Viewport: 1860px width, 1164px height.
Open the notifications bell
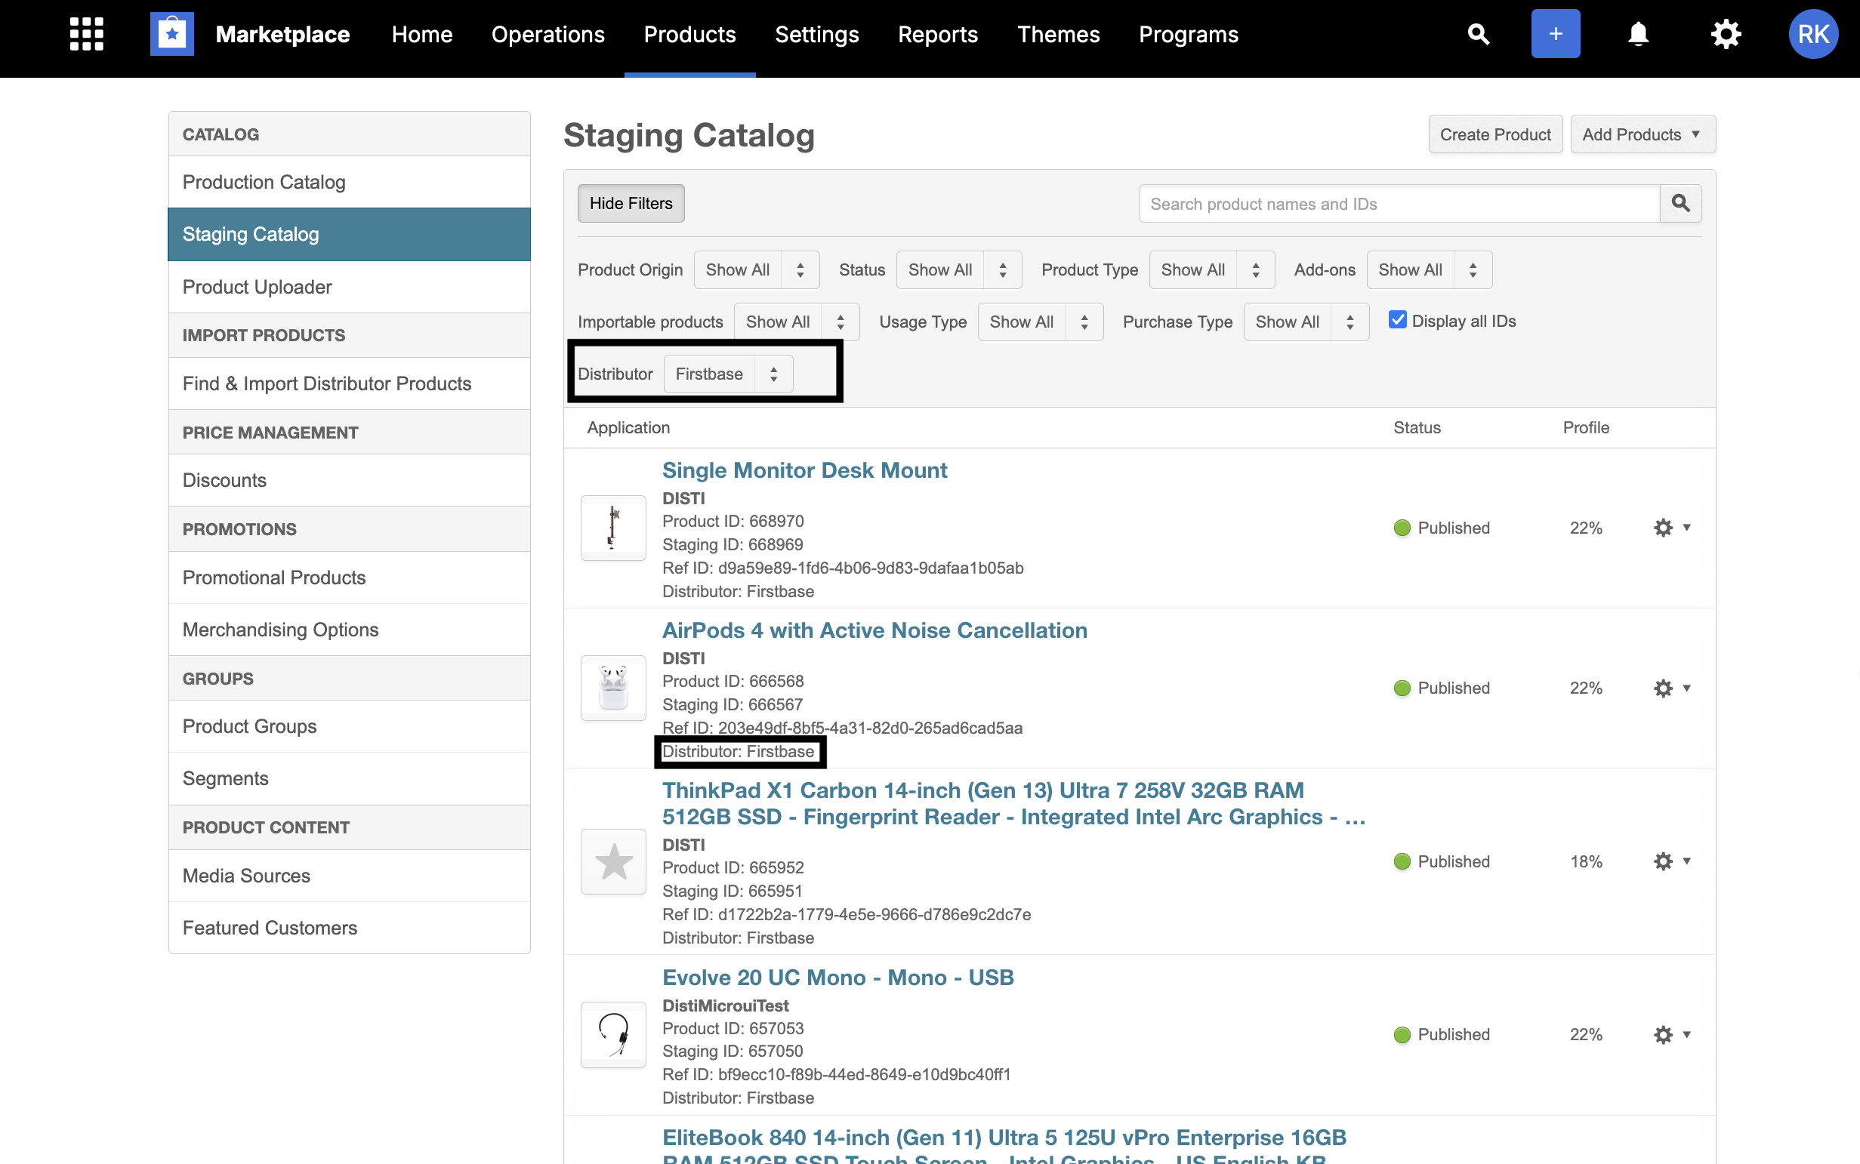(1638, 34)
